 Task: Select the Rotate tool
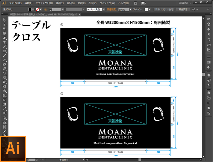click(x=4, y=73)
